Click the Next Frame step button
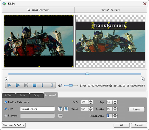 coord(18,85)
